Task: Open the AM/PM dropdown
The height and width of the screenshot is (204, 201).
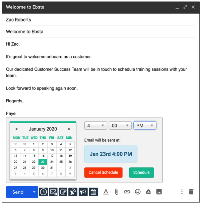Action: 145,125
